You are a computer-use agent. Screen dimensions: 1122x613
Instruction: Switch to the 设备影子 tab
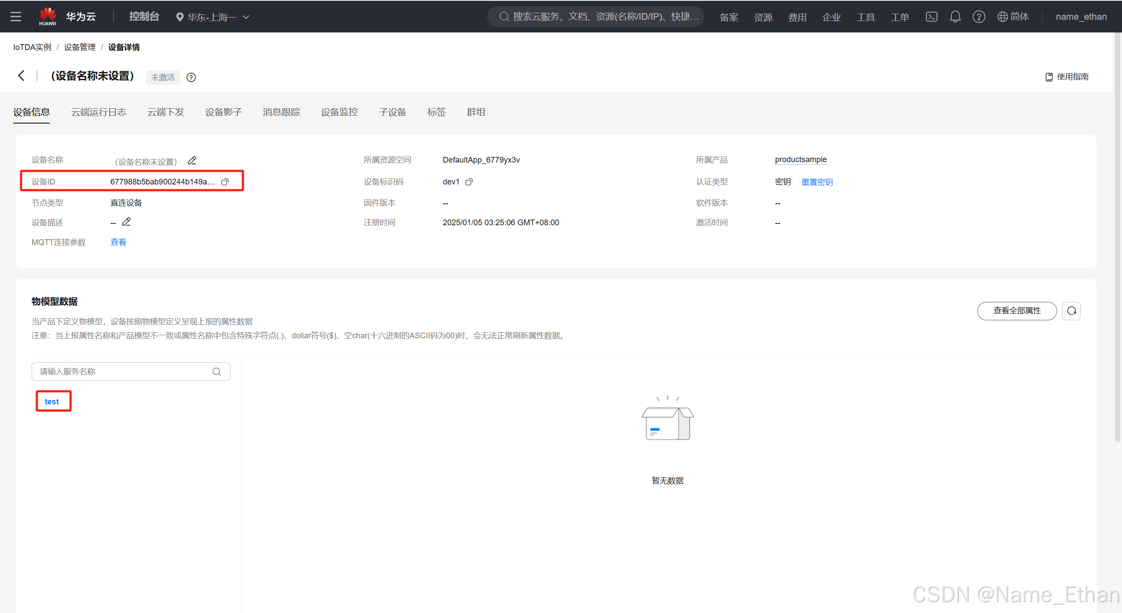coord(223,112)
